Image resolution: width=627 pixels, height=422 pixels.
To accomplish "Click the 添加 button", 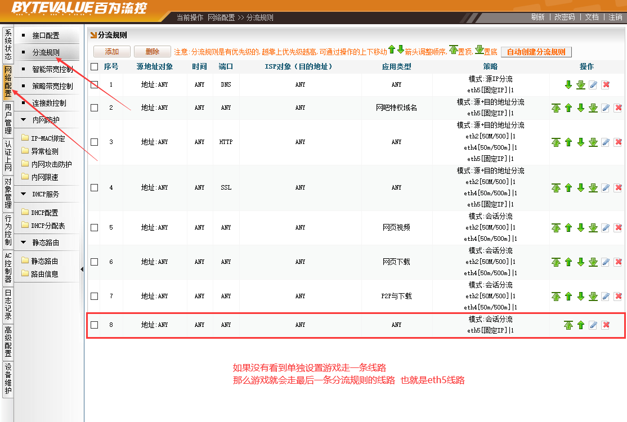I will [x=112, y=52].
